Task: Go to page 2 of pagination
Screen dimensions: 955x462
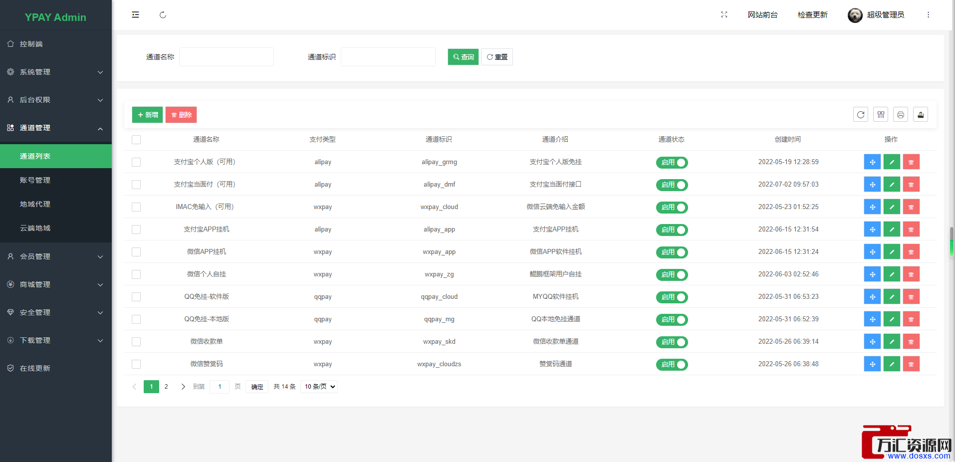Action: click(166, 387)
